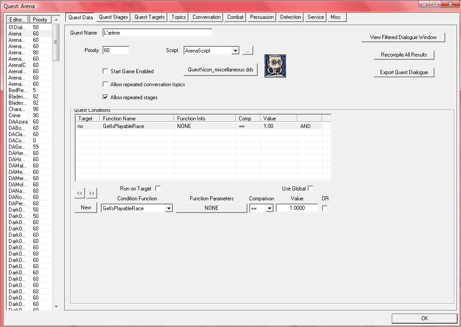Open the Conversation tab
The width and height of the screenshot is (461, 327).
coord(206,17)
